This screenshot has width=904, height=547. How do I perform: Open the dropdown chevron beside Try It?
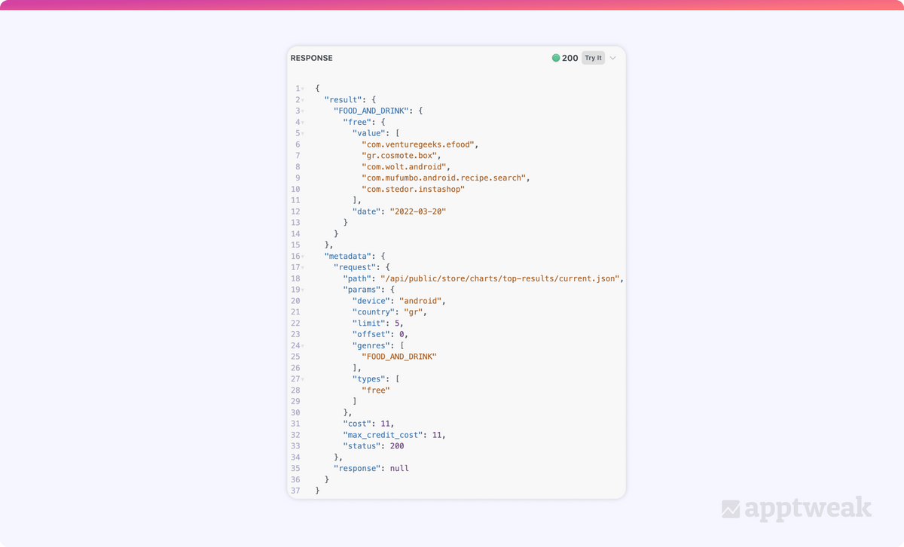click(612, 58)
